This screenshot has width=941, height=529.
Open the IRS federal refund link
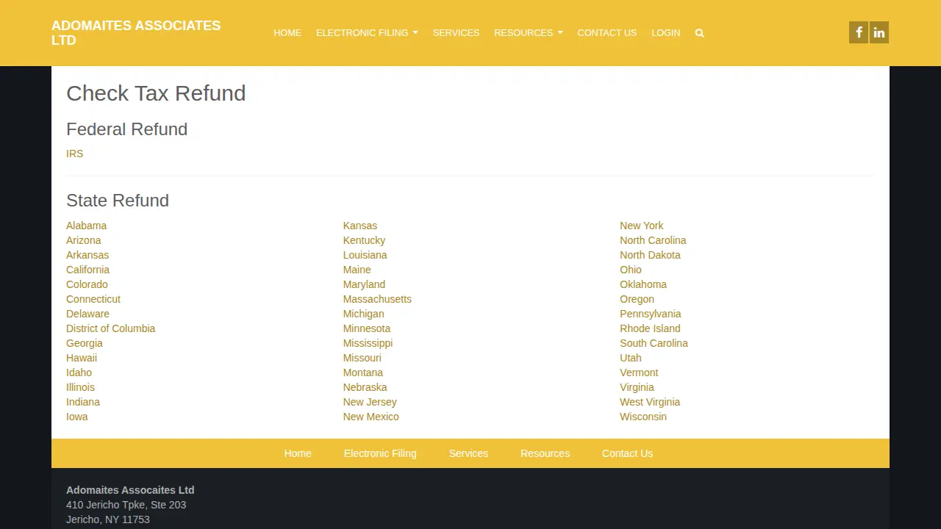tap(75, 154)
